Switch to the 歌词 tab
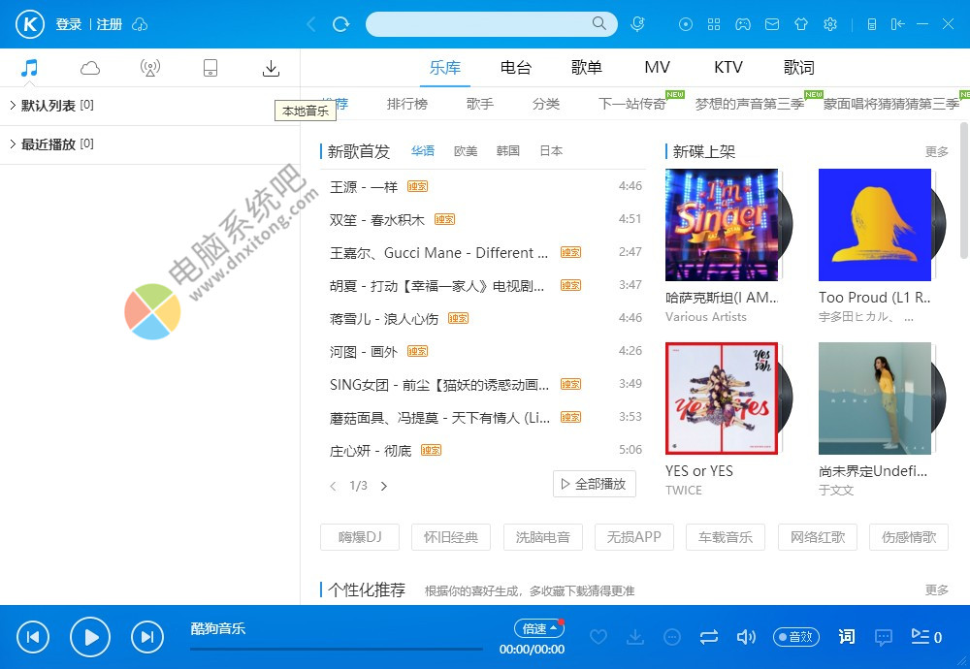This screenshot has height=669, width=970. pyautogui.click(x=799, y=68)
